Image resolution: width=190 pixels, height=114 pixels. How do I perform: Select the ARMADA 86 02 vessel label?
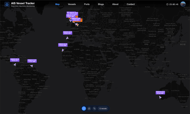pos(15,60)
